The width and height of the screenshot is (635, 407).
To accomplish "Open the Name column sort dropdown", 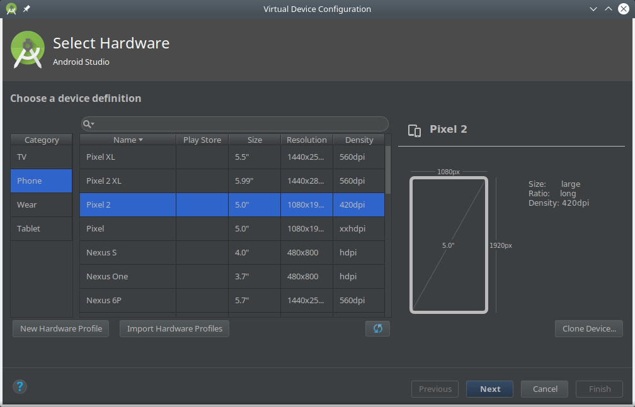I will coord(140,139).
